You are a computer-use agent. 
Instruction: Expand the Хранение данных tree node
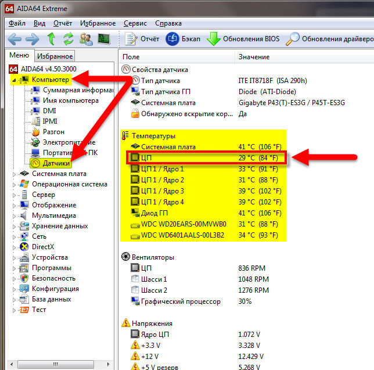(14, 227)
